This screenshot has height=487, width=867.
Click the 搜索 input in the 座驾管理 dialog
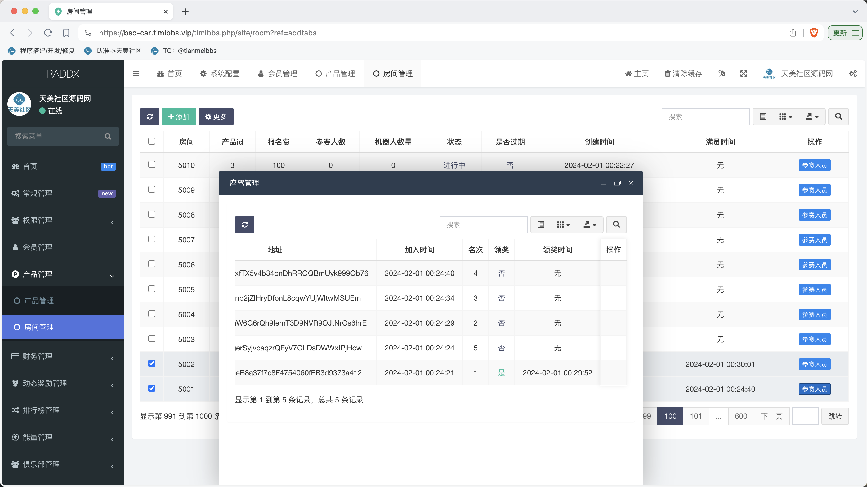(x=483, y=225)
